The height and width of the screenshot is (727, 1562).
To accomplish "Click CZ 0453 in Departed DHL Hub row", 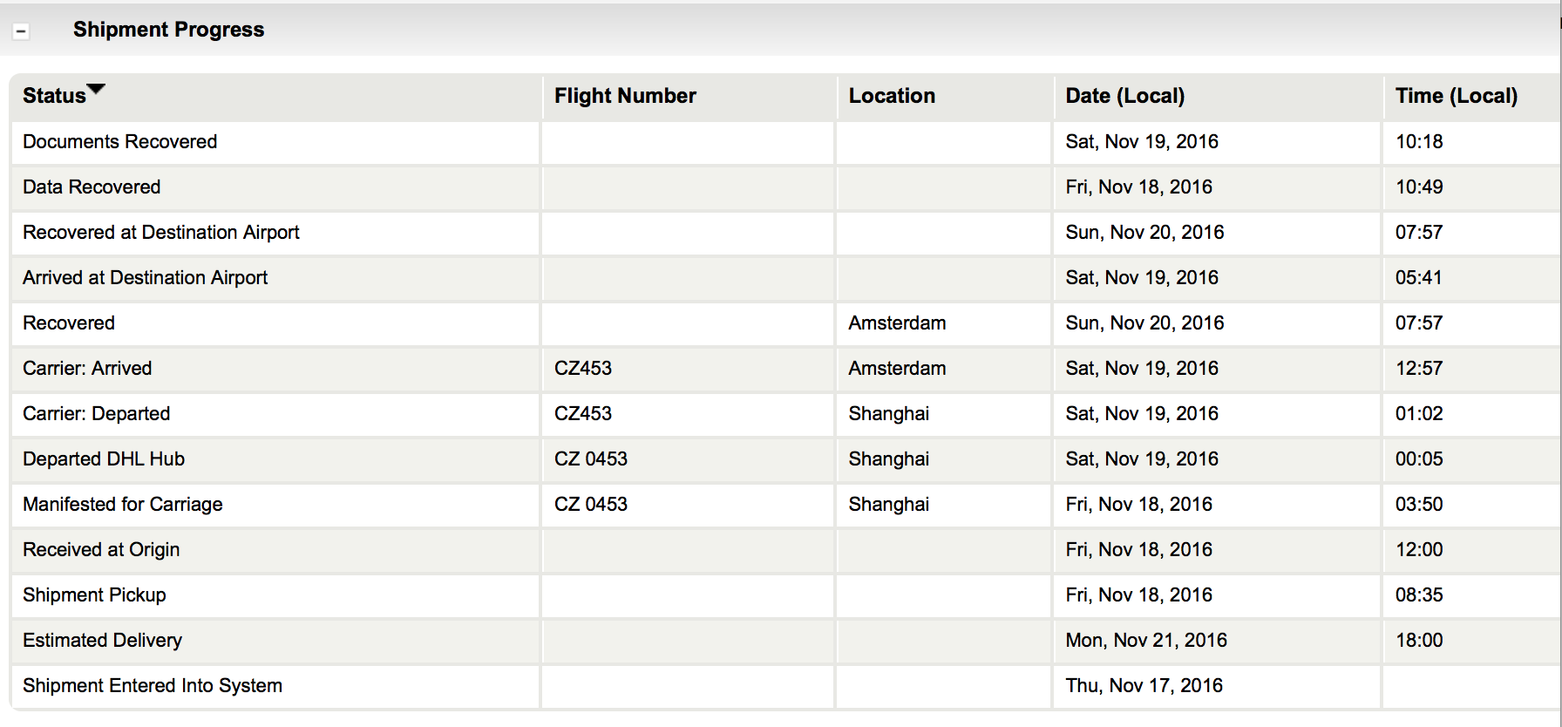I will point(591,459).
